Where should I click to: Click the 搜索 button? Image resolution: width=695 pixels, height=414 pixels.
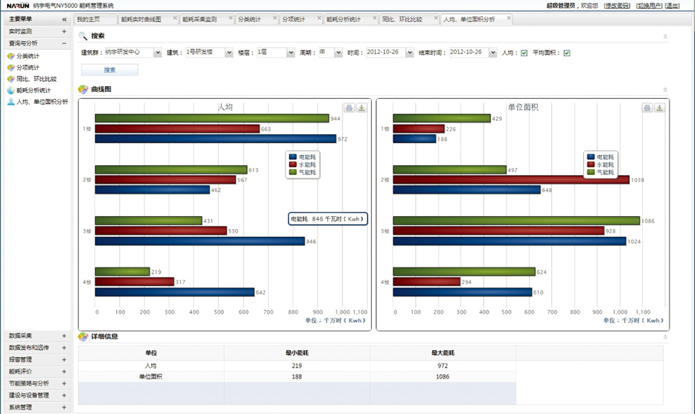pos(110,70)
